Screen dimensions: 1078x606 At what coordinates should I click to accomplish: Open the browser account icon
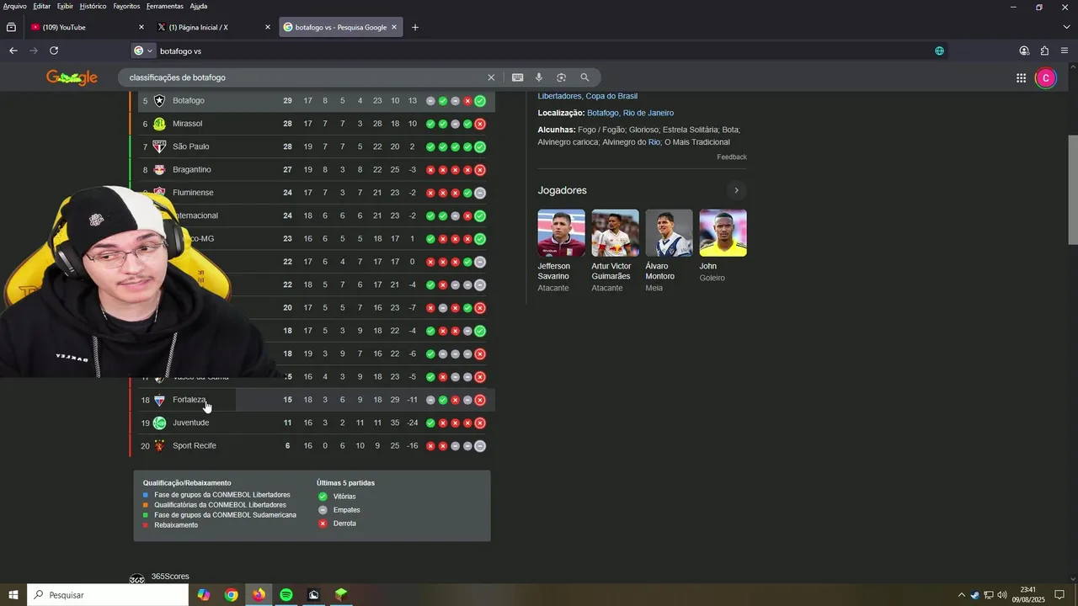click(x=1024, y=50)
